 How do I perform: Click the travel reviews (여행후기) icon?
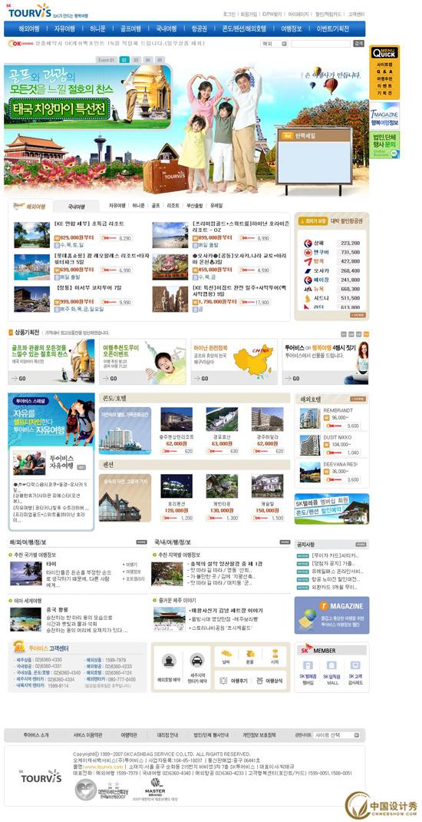point(222,681)
